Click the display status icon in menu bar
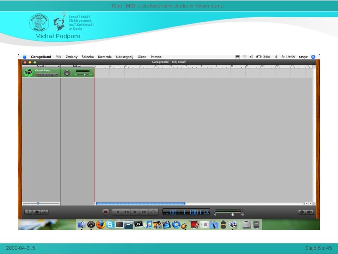 click(x=238, y=57)
